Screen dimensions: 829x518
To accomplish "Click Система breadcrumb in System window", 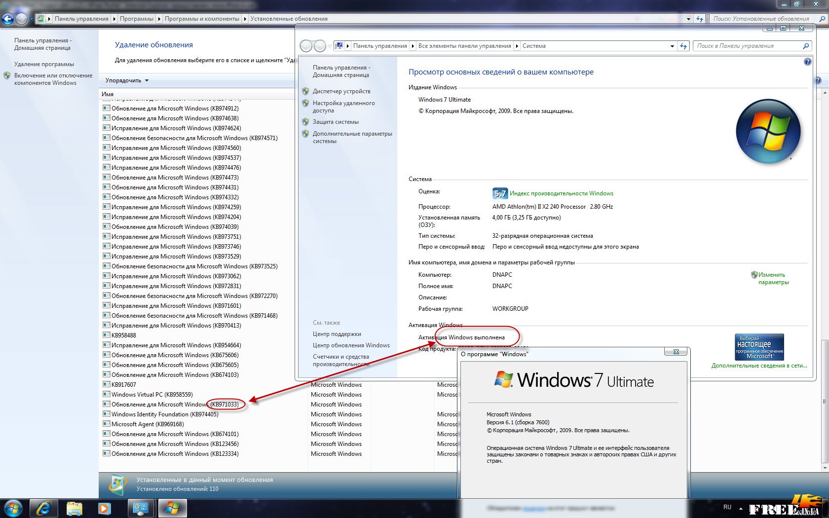I will click(534, 46).
